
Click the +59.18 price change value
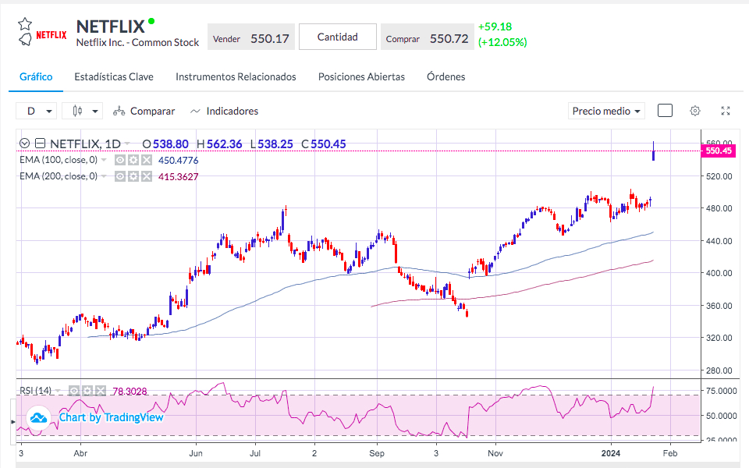[495, 27]
